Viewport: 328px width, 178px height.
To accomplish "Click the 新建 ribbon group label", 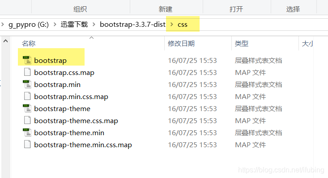I will point(166,9).
